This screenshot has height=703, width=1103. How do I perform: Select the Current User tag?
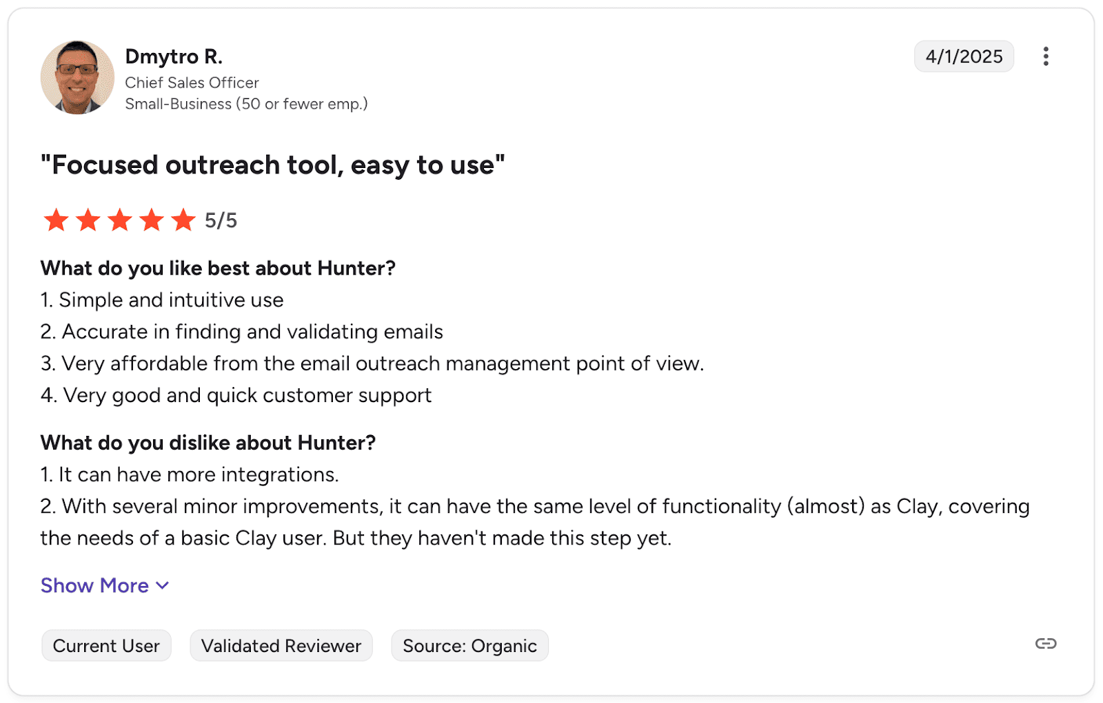106,646
